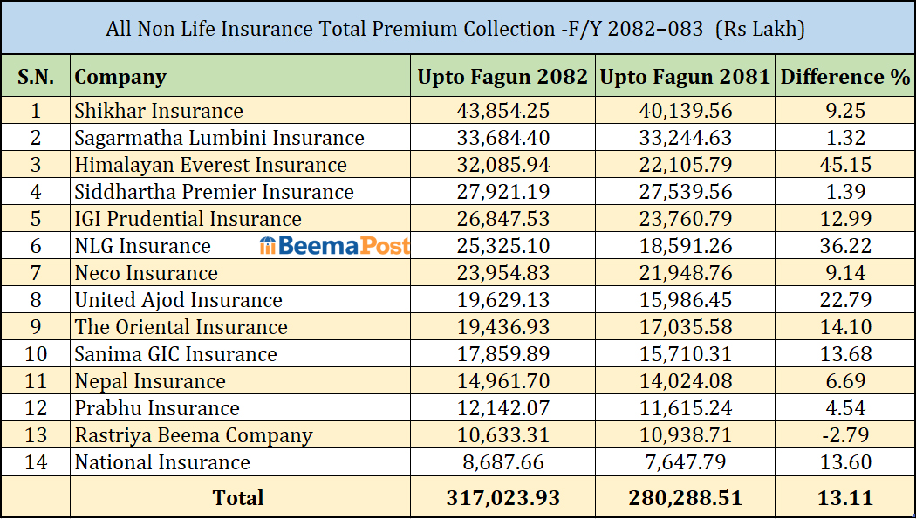Select the Upto Fagun 2082 column header
The width and height of the screenshot is (916, 519).
coord(502,77)
